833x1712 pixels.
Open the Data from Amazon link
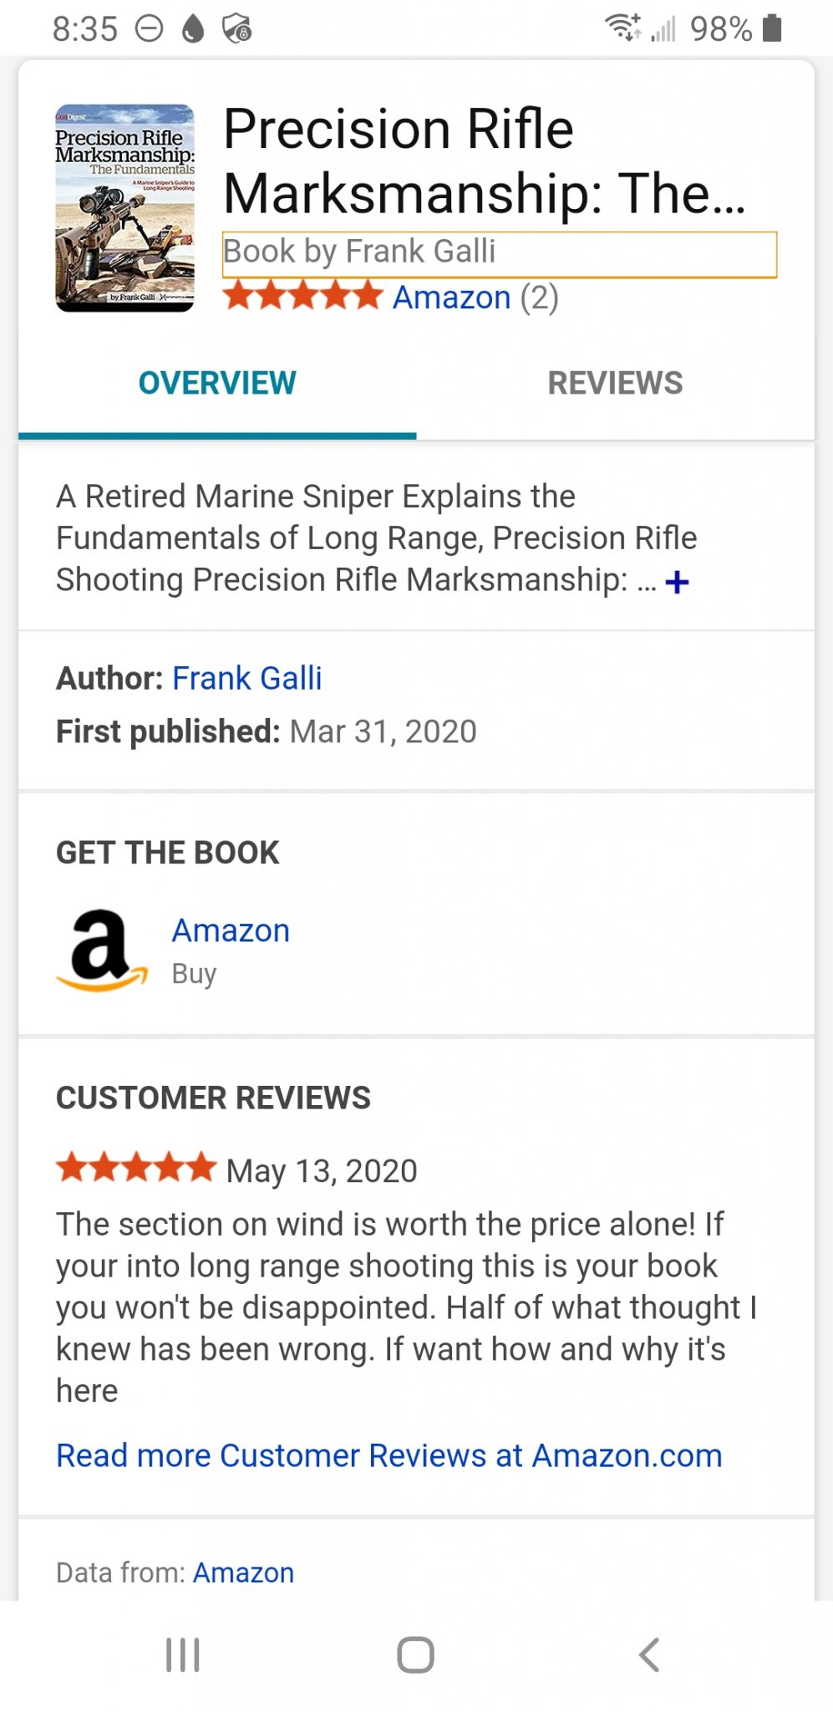click(243, 1572)
